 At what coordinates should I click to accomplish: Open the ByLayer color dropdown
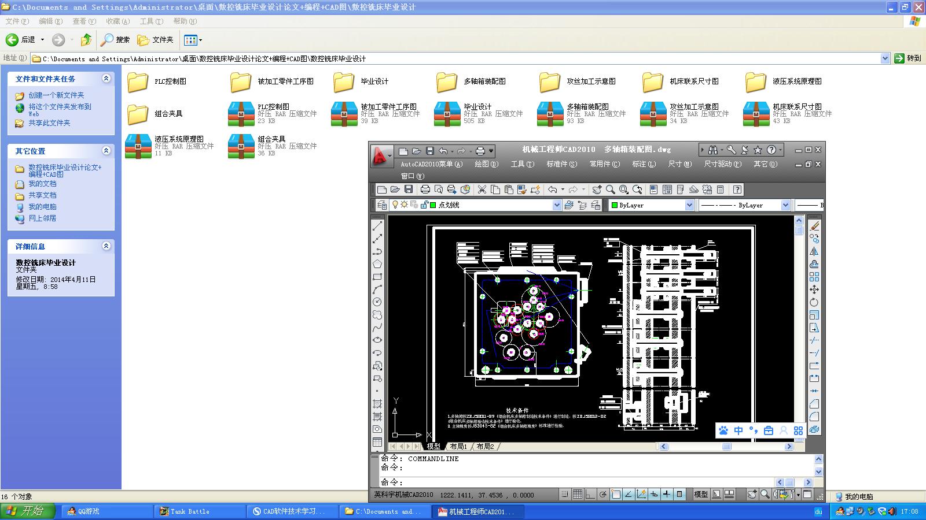click(x=689, y=205)
